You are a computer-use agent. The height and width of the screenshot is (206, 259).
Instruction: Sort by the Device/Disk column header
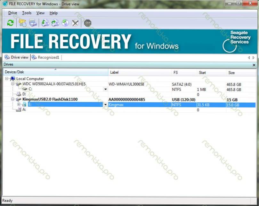pos(56,72)
